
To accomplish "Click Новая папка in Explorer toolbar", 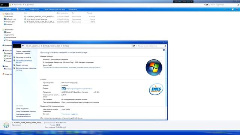I will [x=73, y=9].
